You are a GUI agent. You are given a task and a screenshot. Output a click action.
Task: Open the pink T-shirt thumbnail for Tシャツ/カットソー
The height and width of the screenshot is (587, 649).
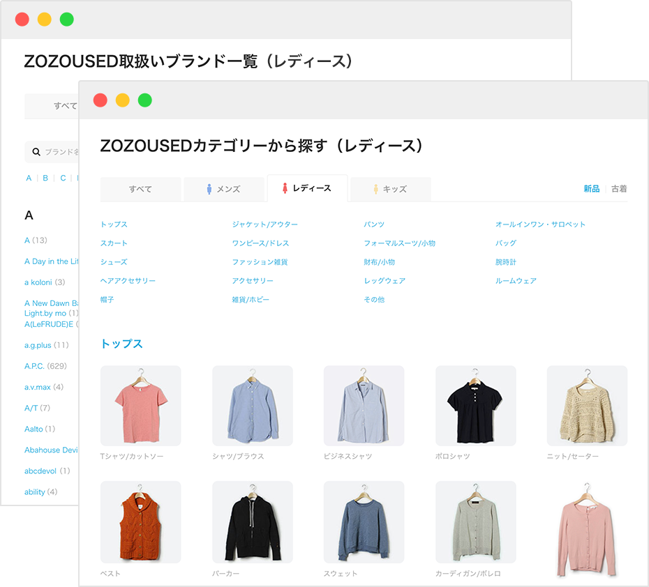click(x=141, y=406)
